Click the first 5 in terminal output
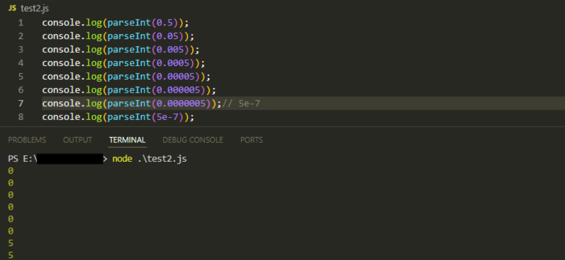The image size is (565, 260). 10,243
